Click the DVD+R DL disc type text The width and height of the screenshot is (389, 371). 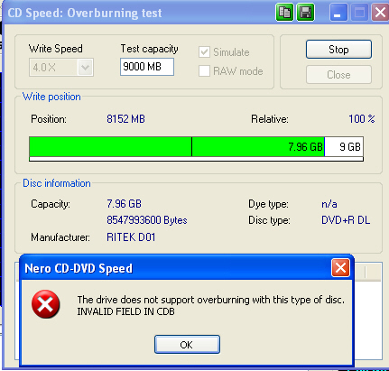coord(346,220)
